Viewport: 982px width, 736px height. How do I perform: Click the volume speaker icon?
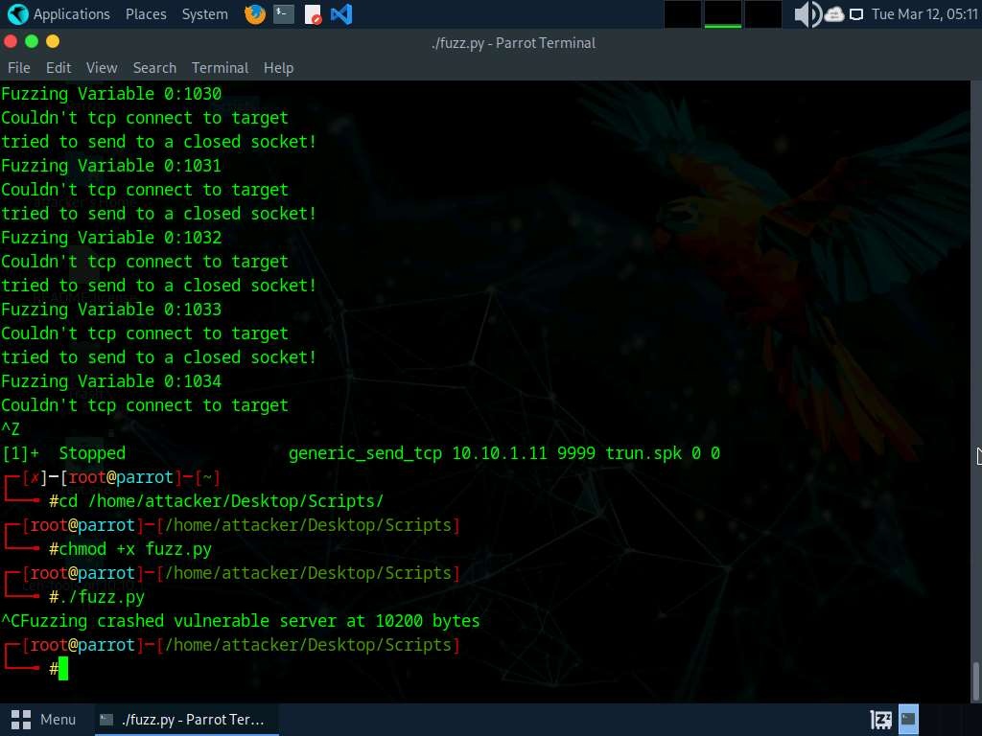tap(807, 14)
